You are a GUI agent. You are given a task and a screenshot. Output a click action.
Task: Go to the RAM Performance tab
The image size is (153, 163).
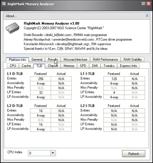[105, 59]
